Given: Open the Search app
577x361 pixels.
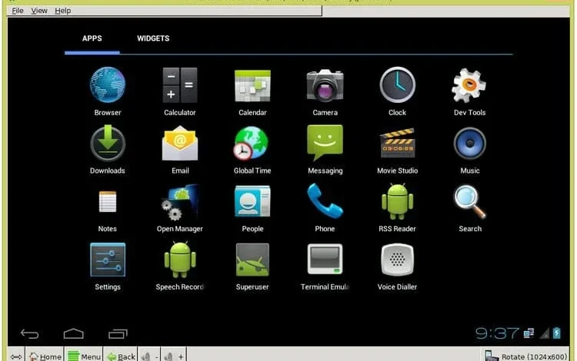Looking at the screenshot, I should click(469, 202).
